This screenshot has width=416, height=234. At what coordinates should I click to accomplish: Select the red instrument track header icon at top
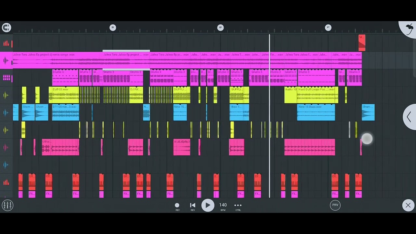point(6,43)
